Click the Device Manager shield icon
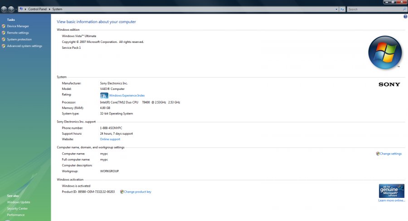The height and width of the screenshot is (221, 408). pyautogui.click(x=3, y=26)
